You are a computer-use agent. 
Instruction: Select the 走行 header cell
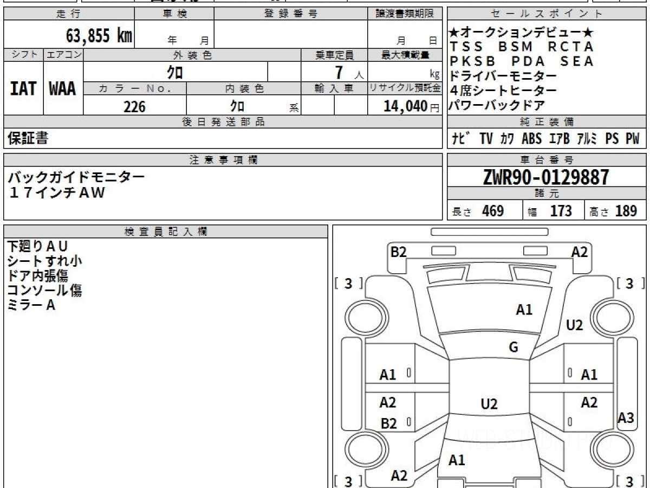[x=69, y=14]
